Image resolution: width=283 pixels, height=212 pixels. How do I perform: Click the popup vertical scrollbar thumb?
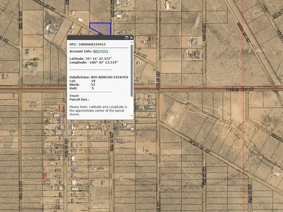point(132,70)
